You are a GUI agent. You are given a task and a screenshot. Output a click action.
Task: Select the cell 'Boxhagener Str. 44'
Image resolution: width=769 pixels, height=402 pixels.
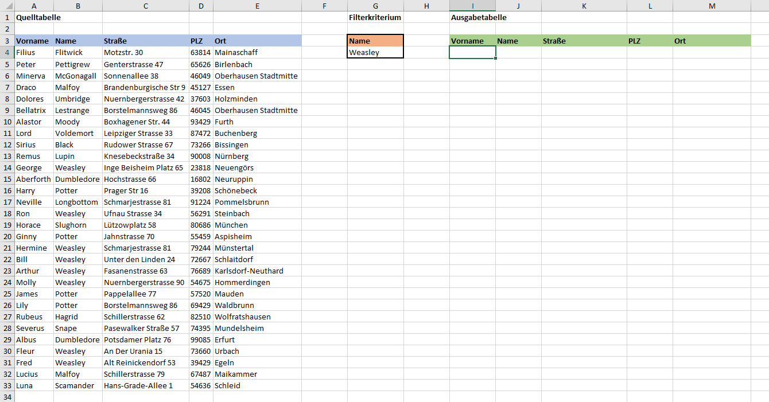pos(146,122)
